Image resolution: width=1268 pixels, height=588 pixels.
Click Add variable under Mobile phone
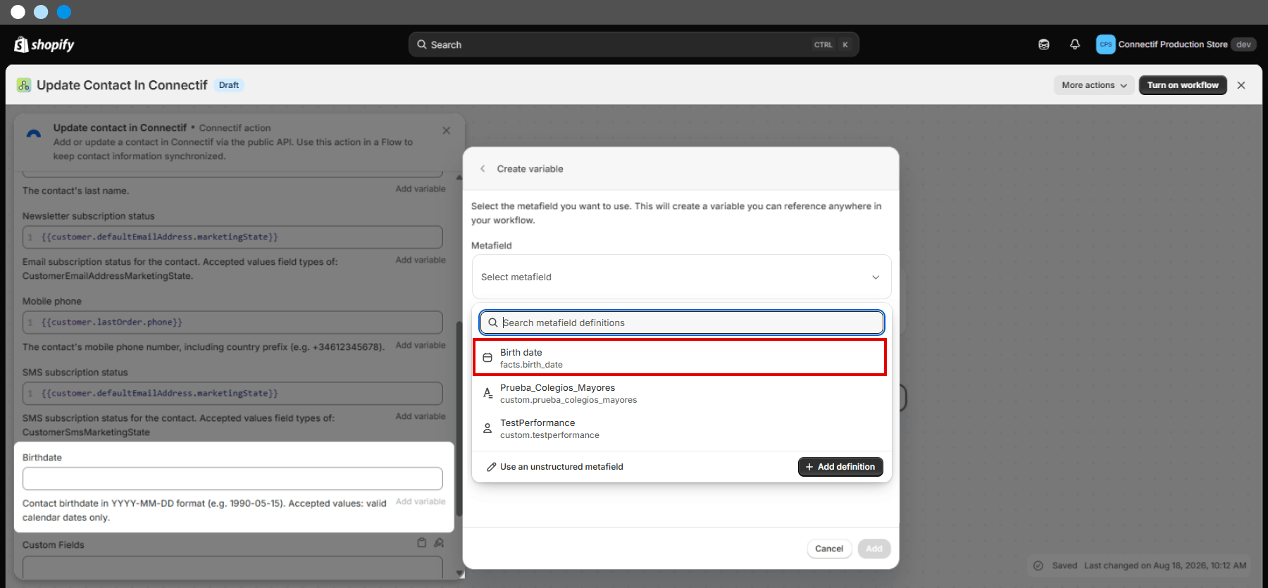421,345
